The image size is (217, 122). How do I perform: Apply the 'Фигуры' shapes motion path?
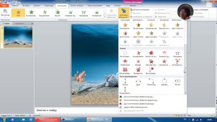[x=164, y=82]
